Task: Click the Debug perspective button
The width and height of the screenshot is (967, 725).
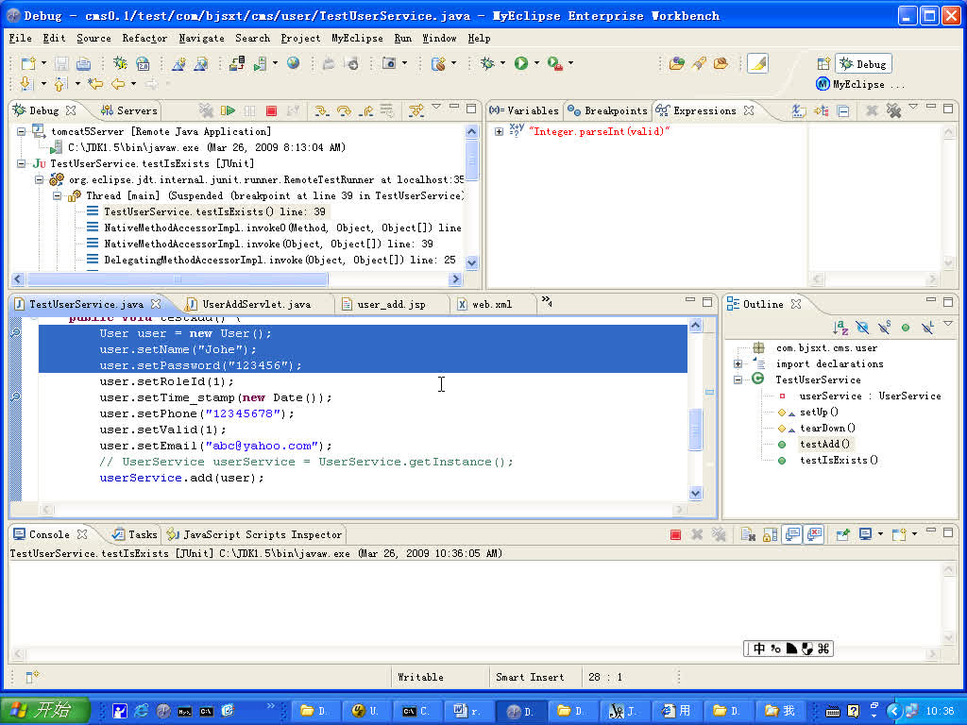Action: pos(863,63)
